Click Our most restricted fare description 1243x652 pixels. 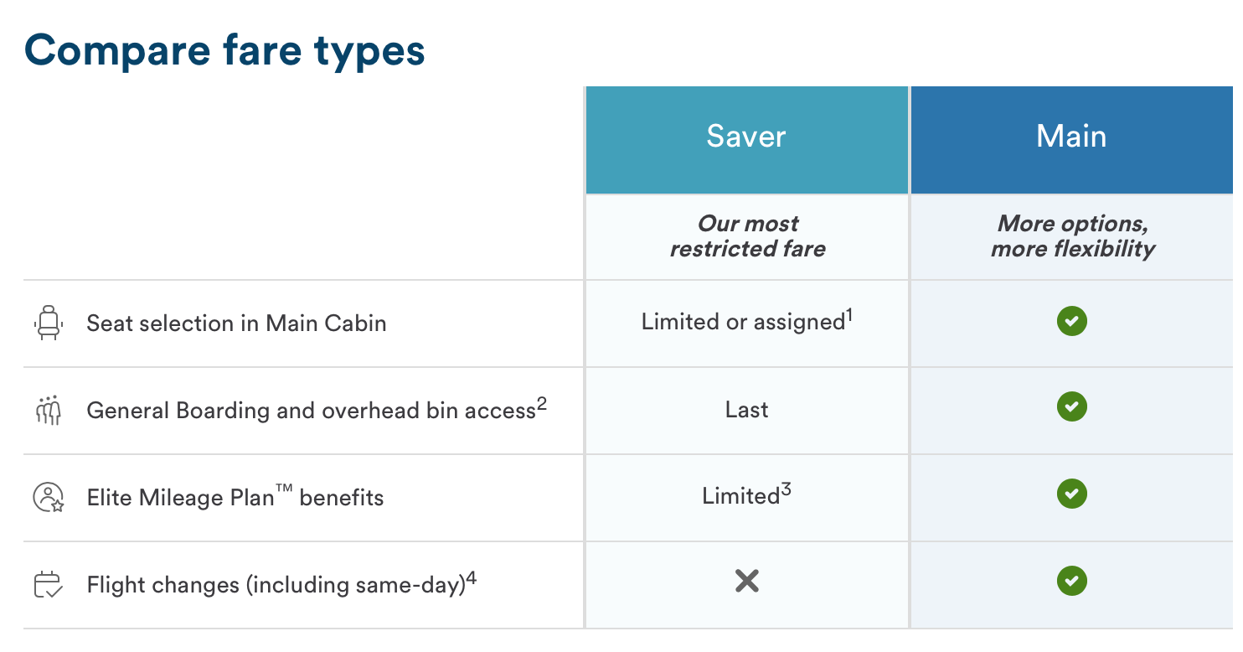tap(747, 236)
